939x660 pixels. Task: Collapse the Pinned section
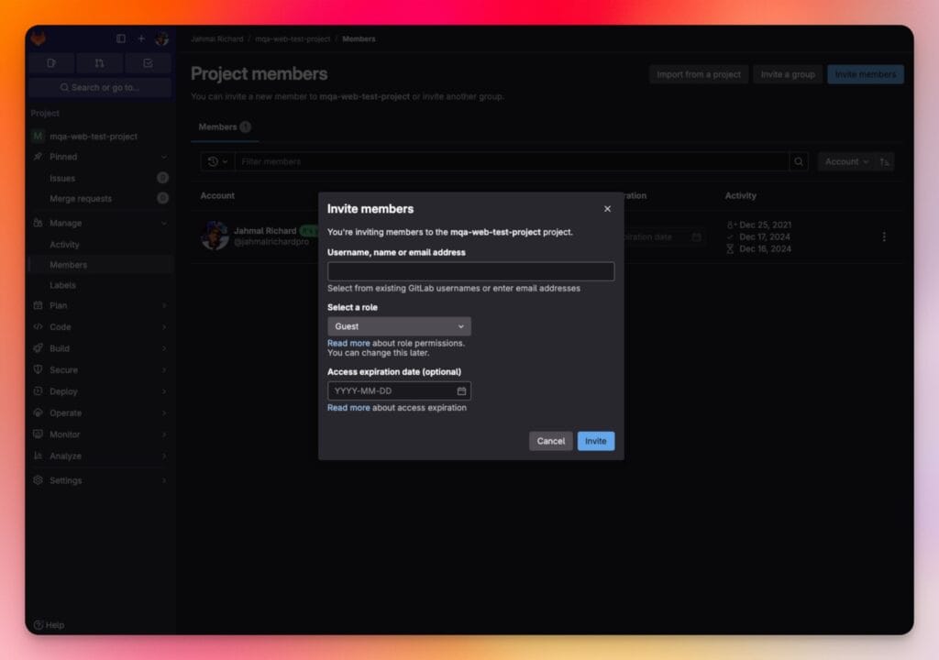click(99, 157)
